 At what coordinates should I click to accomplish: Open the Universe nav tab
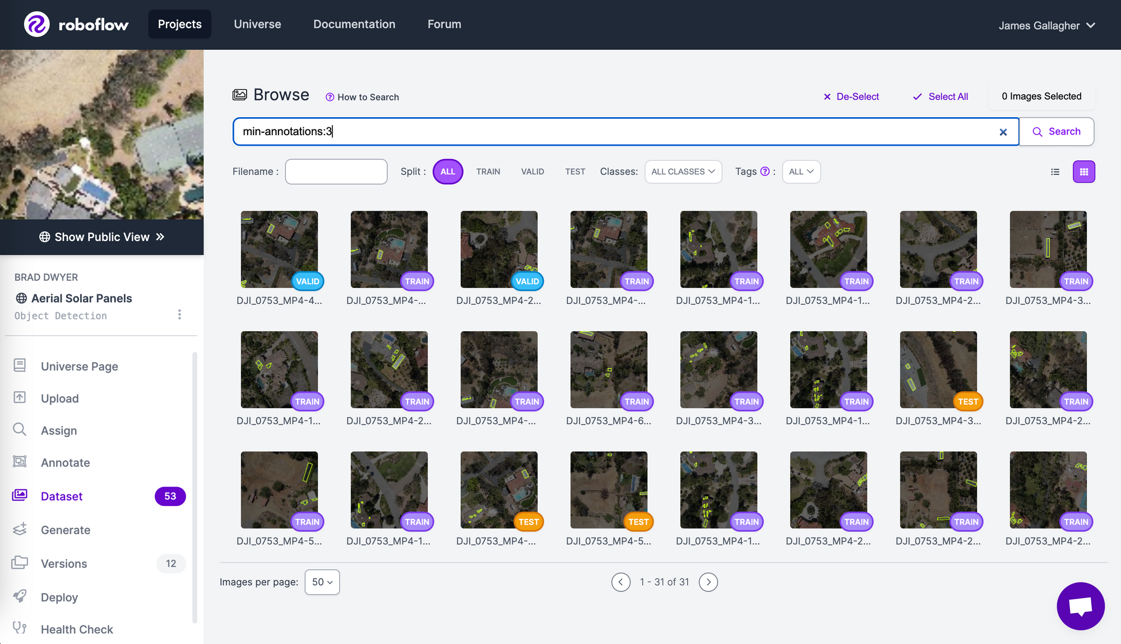[x=257, y=24]
